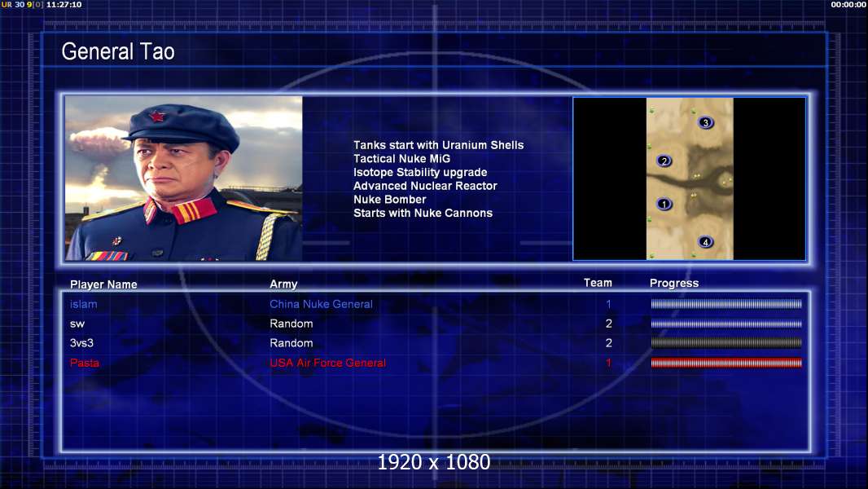Click Pasta's red loading progress bar
This screenshot has width=868, height=489.
pyautogui.click(x=726, y=363)
